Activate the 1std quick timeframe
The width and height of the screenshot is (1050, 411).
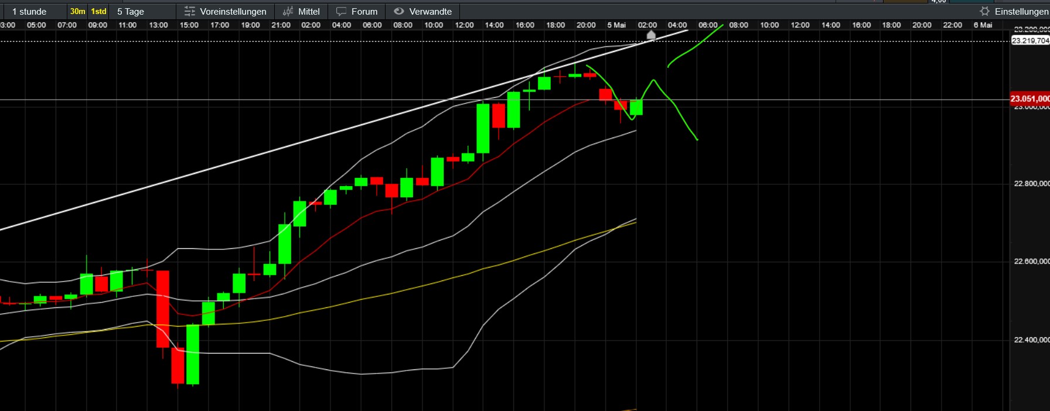(98, 11)
